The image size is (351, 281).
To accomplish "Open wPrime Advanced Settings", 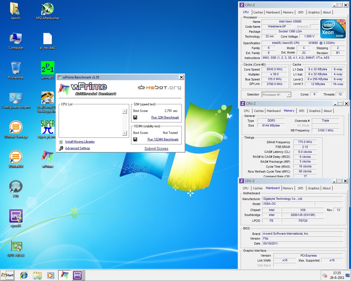I will (78, 148).
